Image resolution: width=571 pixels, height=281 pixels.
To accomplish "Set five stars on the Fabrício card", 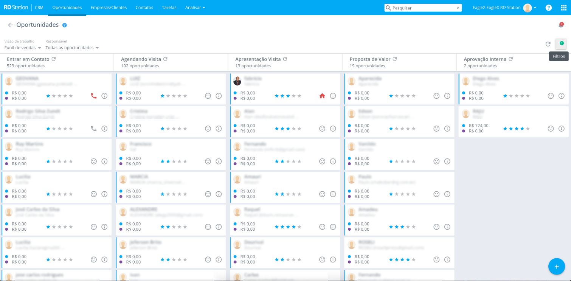I will coord(299,96).
